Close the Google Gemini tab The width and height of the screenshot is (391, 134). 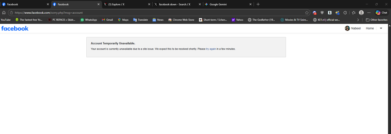[x=250, y=5]
